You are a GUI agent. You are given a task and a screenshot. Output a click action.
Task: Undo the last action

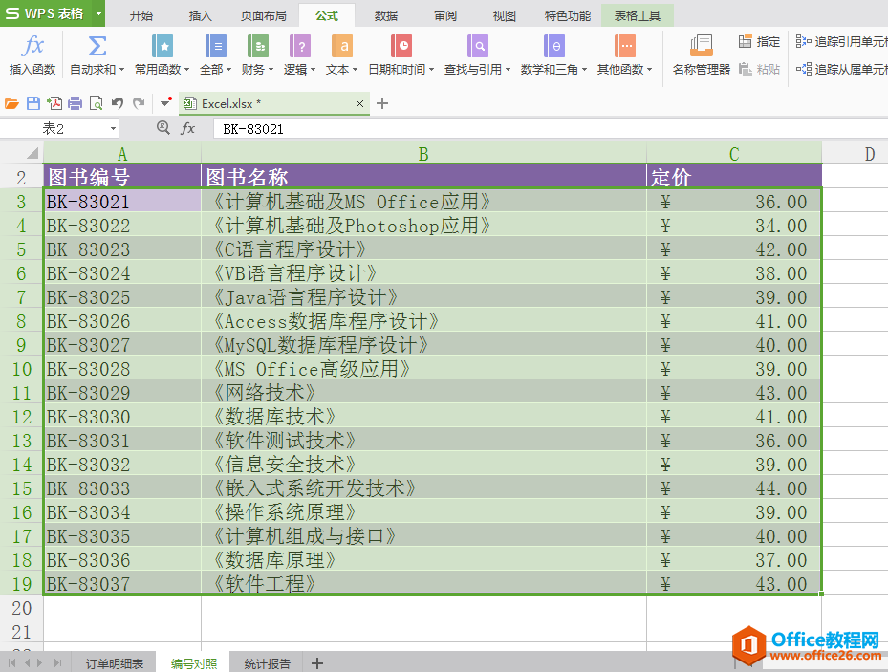click(x=118, y=103)
